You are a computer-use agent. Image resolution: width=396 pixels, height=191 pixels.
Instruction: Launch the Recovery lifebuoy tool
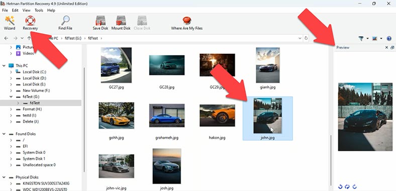[x=30, y=23]
